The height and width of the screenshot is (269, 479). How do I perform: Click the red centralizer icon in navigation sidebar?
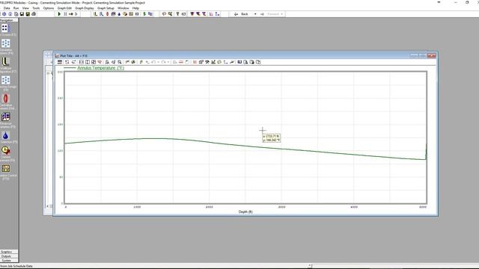5,99
